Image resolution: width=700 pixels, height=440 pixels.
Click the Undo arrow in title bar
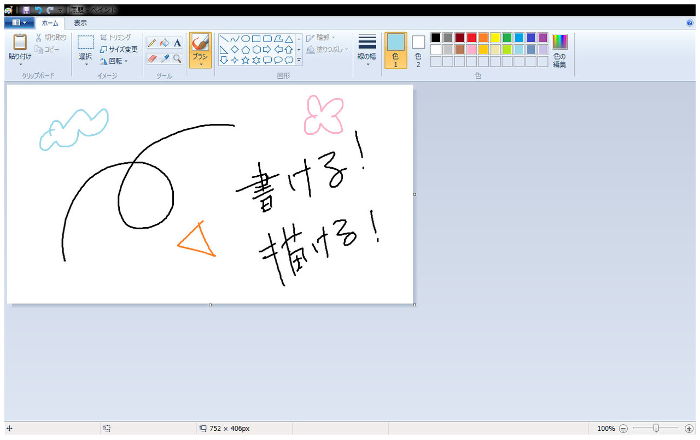point(38,10)
